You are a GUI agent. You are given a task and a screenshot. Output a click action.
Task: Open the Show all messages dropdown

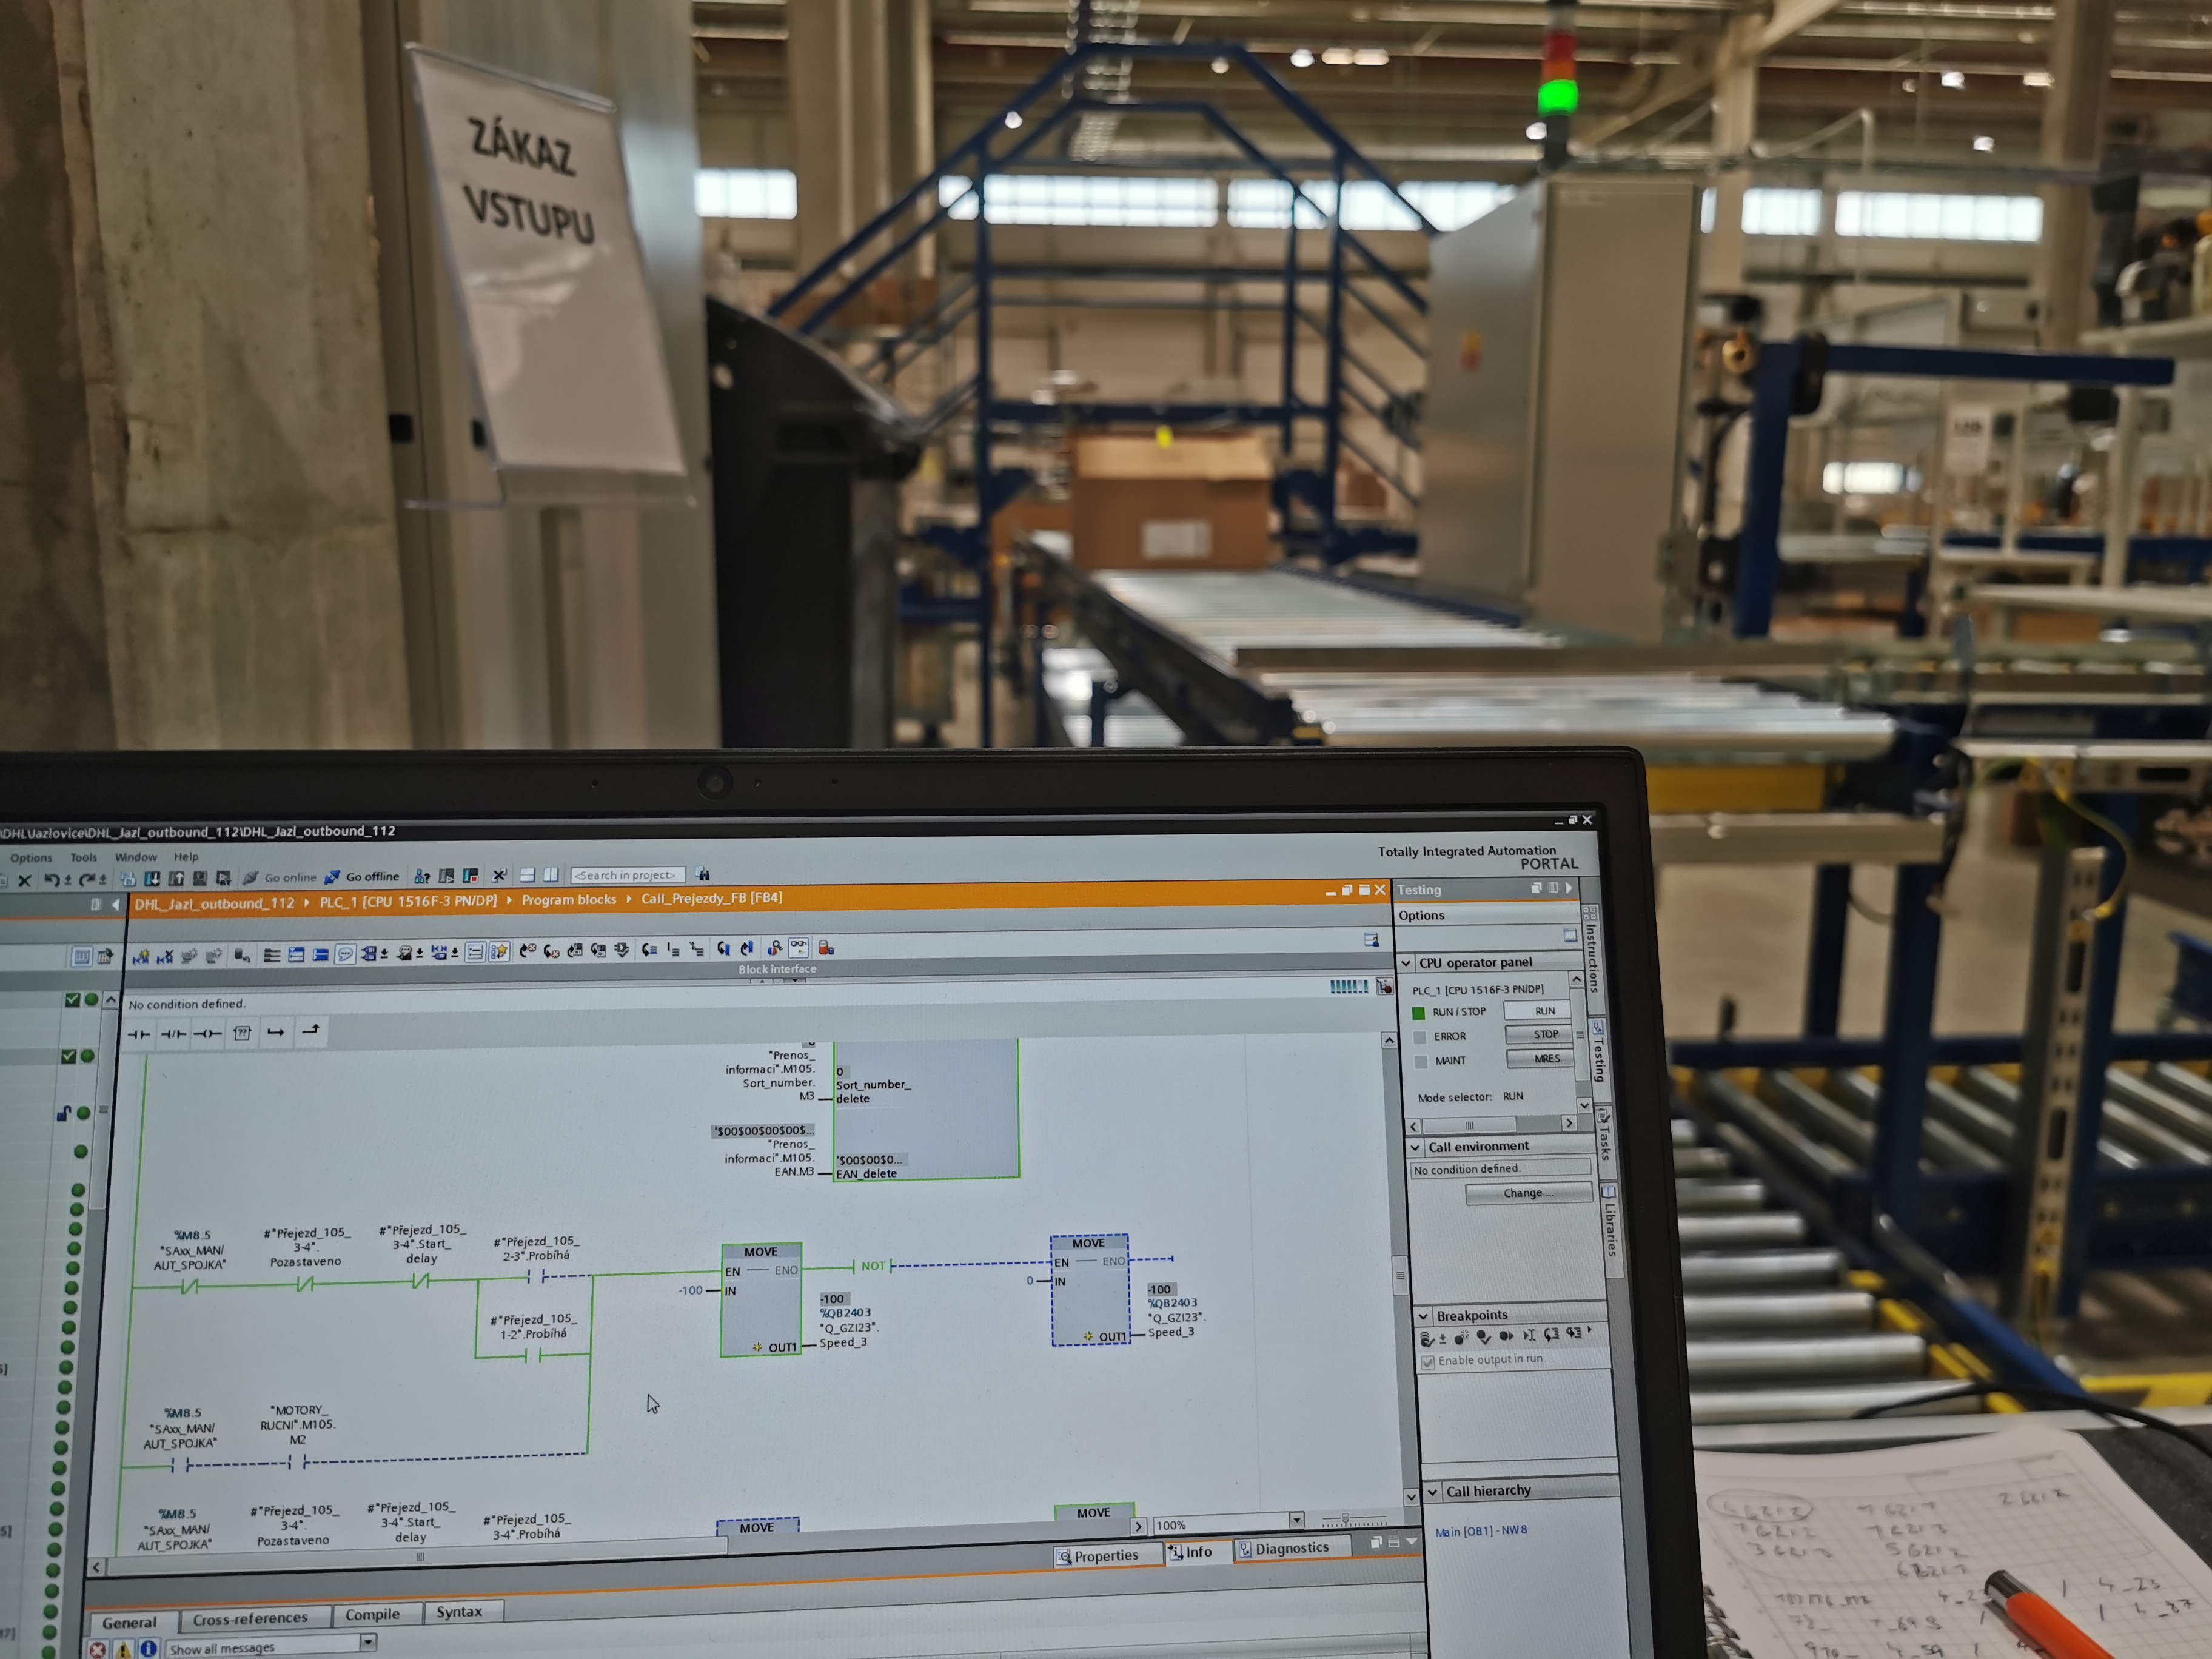[368, 1642]
